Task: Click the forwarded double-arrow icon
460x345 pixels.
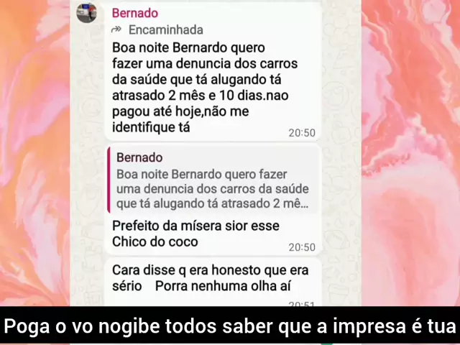Action: (x=116, y=29)
